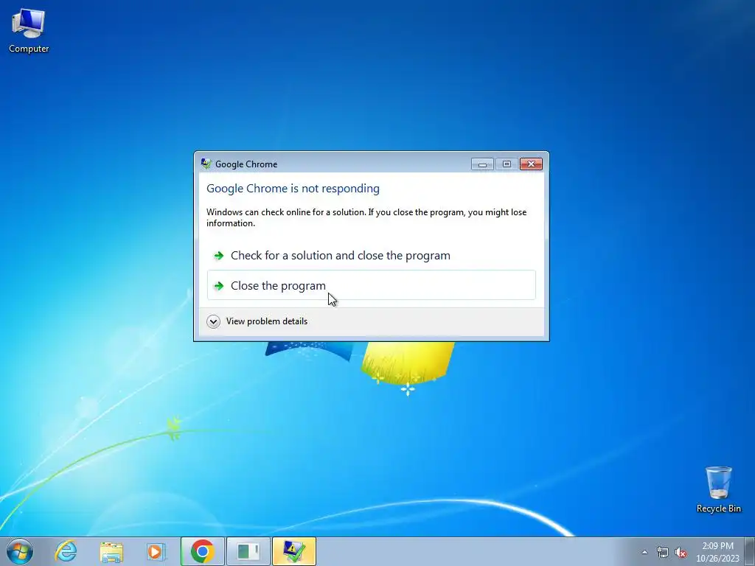Click the Google Chrome is not responding heading
Image resolution: width=755 pixels, height=566 pixels.
click(x=293, y=188)
